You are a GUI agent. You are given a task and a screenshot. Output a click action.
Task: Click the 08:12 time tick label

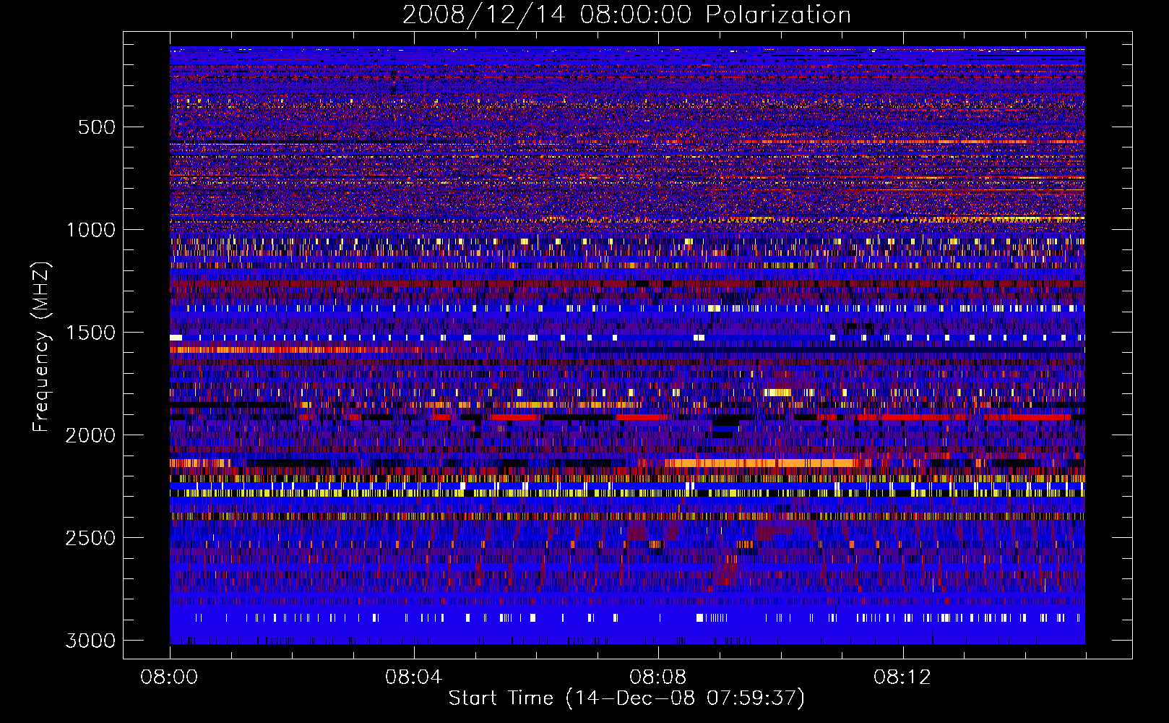point(902,677)
